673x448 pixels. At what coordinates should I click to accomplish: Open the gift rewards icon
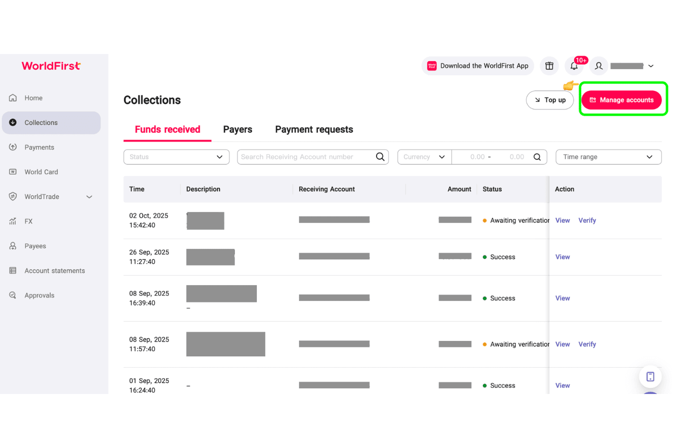[x=549, y=66]
